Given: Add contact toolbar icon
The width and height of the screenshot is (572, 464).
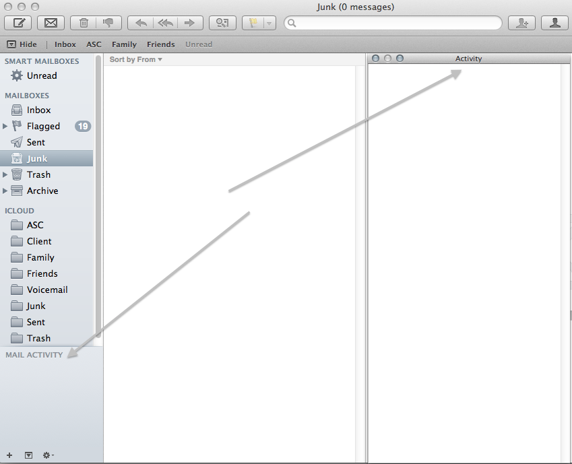Looking at the screenshot, I should [521, 23].
